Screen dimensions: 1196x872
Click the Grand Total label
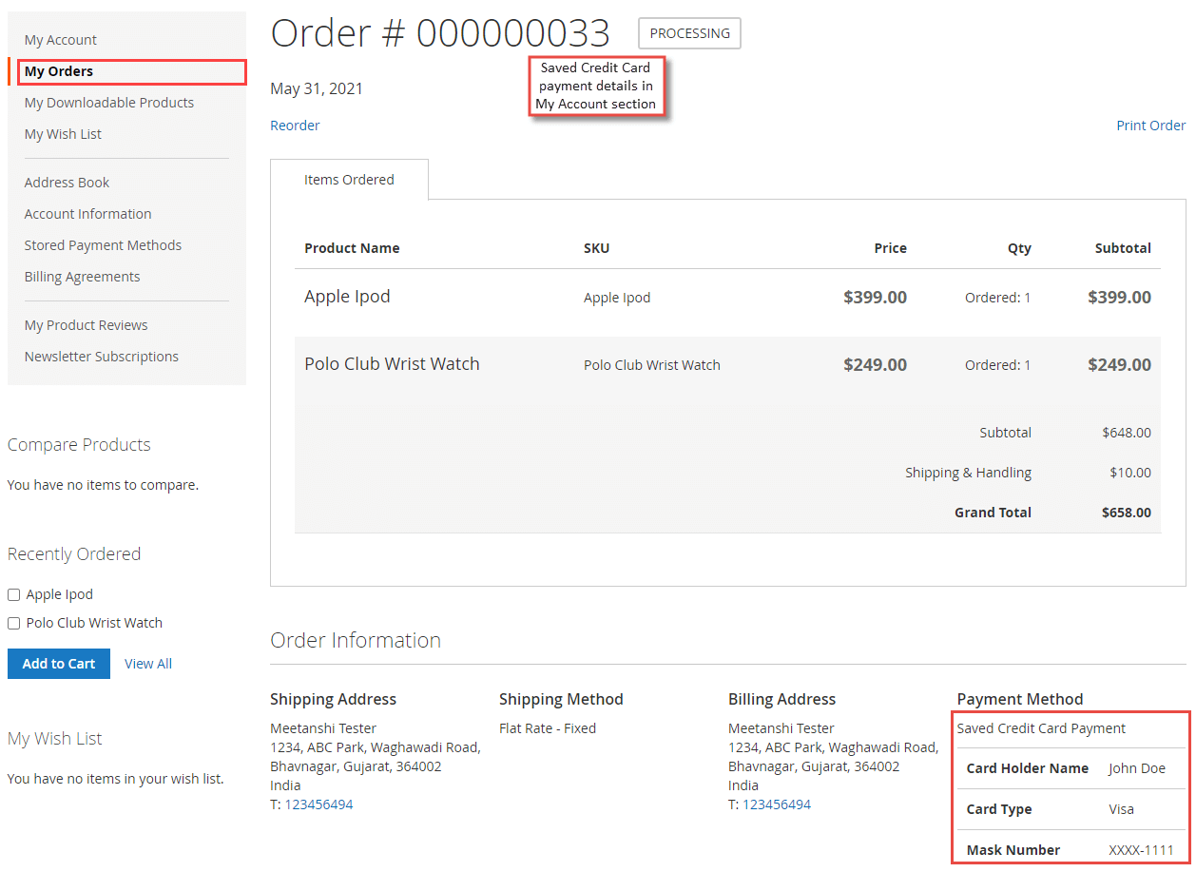coord(993,513)
